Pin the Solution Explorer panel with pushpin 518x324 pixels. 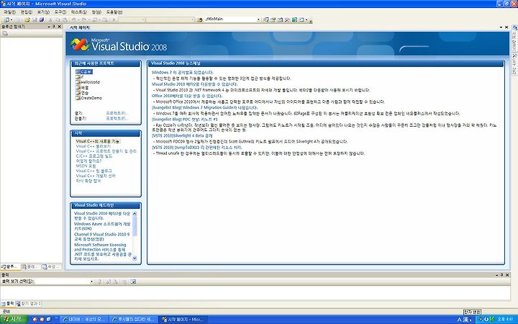click(x=54, y=27)
